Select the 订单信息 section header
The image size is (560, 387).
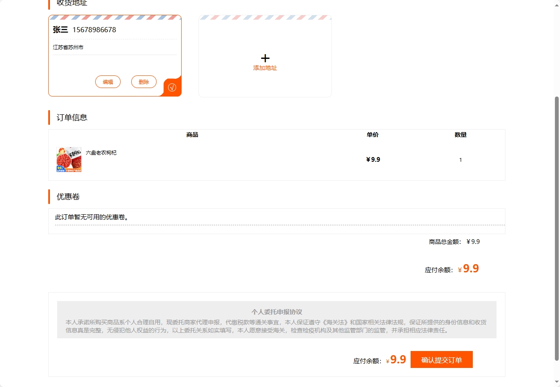point(70,117)
